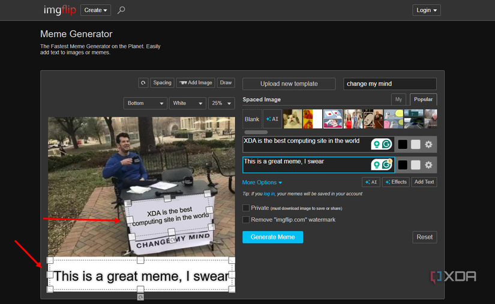The image size is (495, 304).
Task: Open the White spacing color dropdown
Action: [188, 103]
